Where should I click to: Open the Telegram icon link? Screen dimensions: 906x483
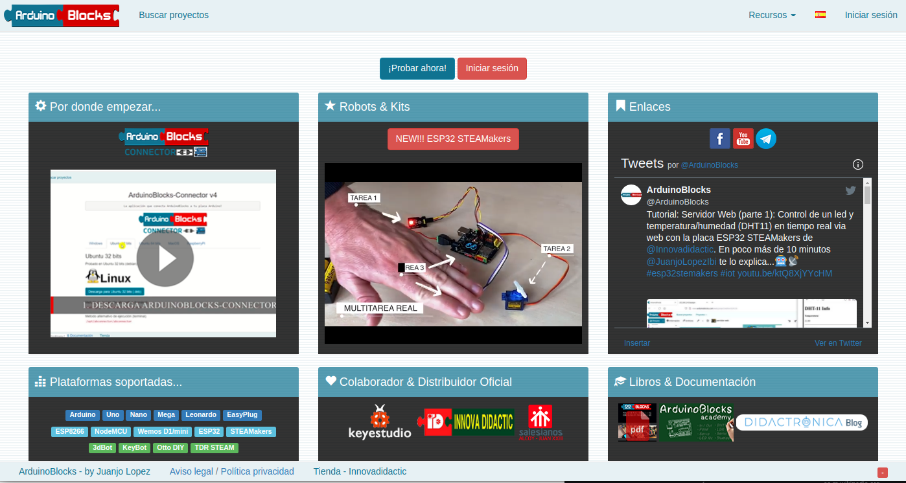(766, 139)
